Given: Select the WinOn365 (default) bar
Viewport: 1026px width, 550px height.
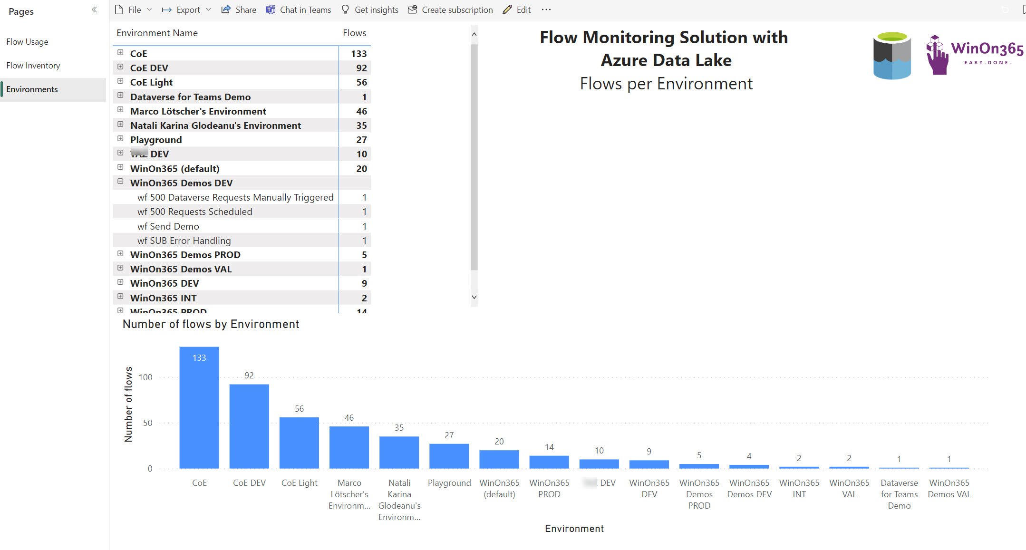Looking at the screenshot, I should [x=499, y=459].
